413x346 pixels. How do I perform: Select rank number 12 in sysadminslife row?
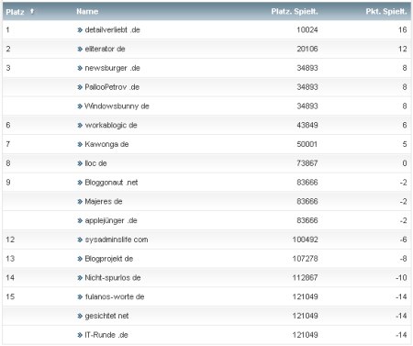coord(10,240)
